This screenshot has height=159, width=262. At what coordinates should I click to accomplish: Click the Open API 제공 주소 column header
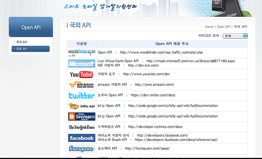click(x=172, y=44)
